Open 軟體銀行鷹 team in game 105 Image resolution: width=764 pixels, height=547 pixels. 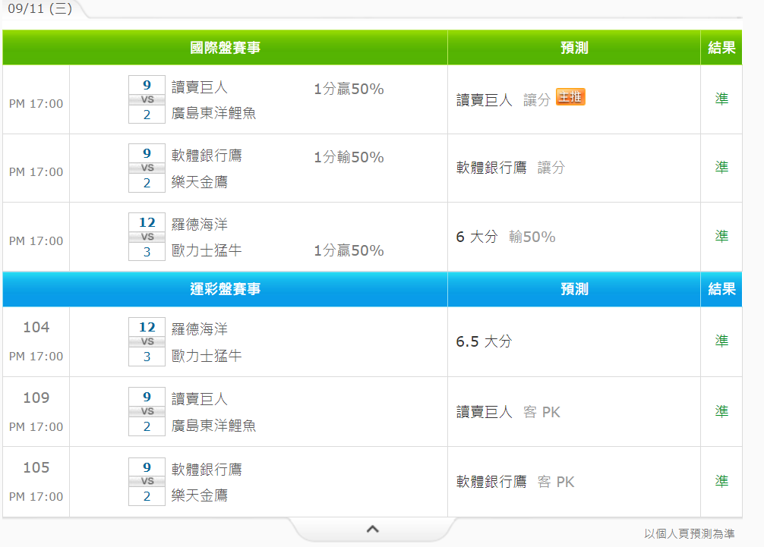pos(207,470)
